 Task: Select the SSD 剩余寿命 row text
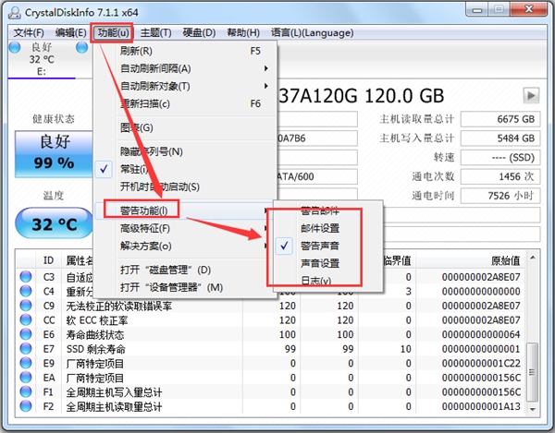coord(95,349)
